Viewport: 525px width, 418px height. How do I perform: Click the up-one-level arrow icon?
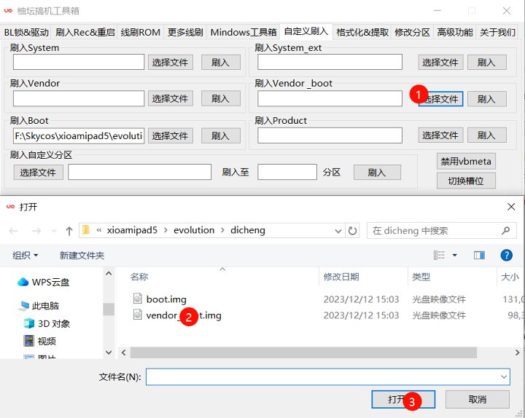point(69,230)
